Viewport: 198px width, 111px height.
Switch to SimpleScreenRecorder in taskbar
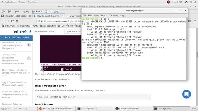[x=133, y=109]
